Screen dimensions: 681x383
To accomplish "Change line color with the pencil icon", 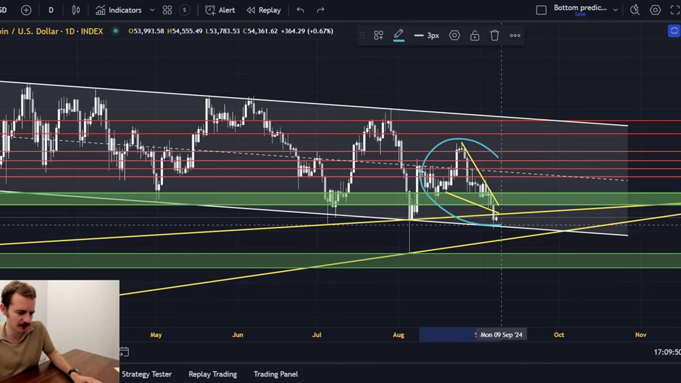I will click(x=398, y=36).
